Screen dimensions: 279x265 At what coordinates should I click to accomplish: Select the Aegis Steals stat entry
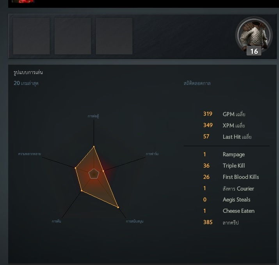click(227, 200)
